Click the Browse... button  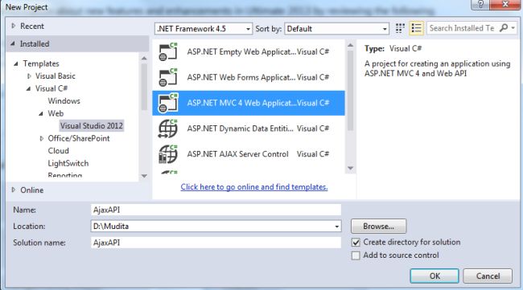pos(379,227)
